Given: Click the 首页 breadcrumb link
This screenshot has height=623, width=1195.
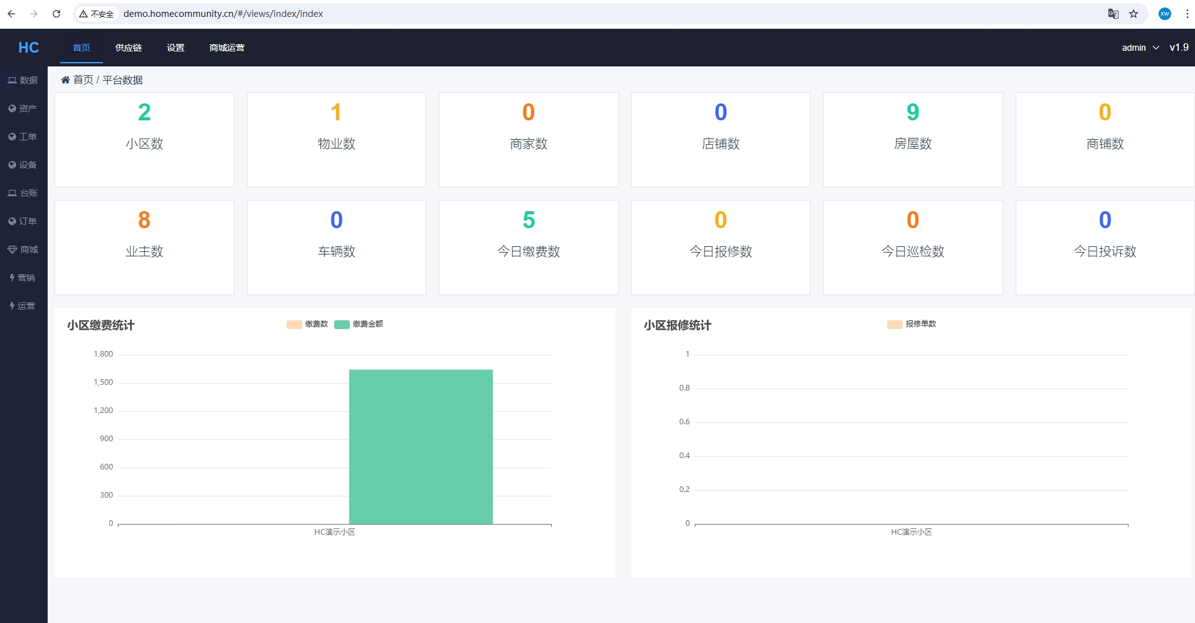Looking at the screenshot, I should 83,80.
